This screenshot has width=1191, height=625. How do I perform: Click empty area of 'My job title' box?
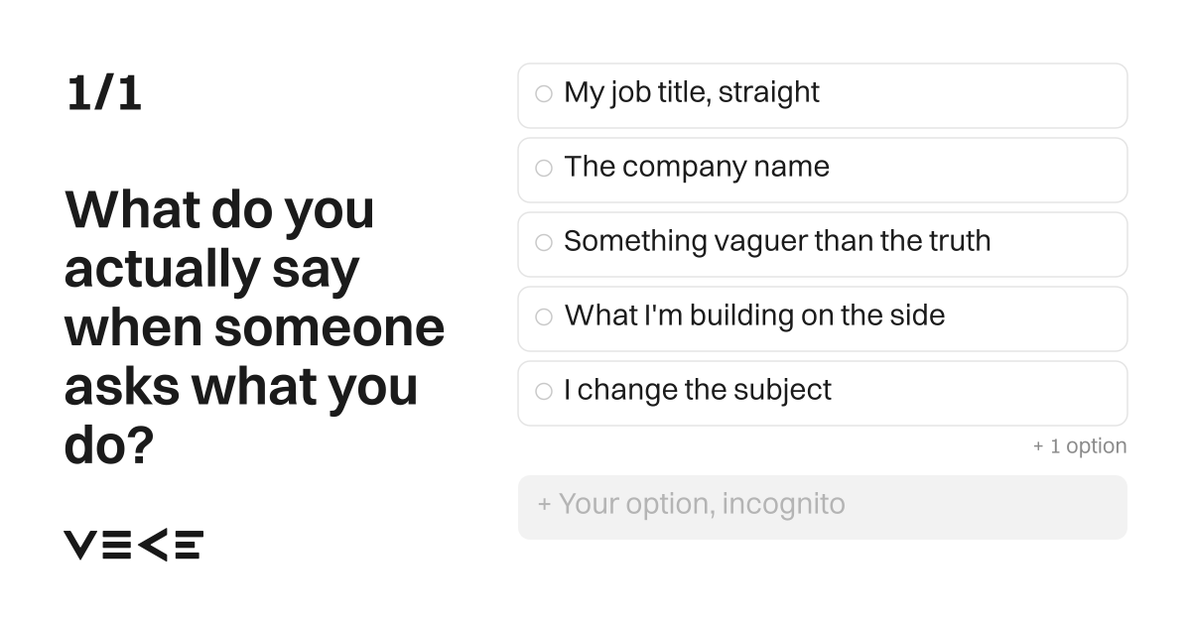coord(973,95)
